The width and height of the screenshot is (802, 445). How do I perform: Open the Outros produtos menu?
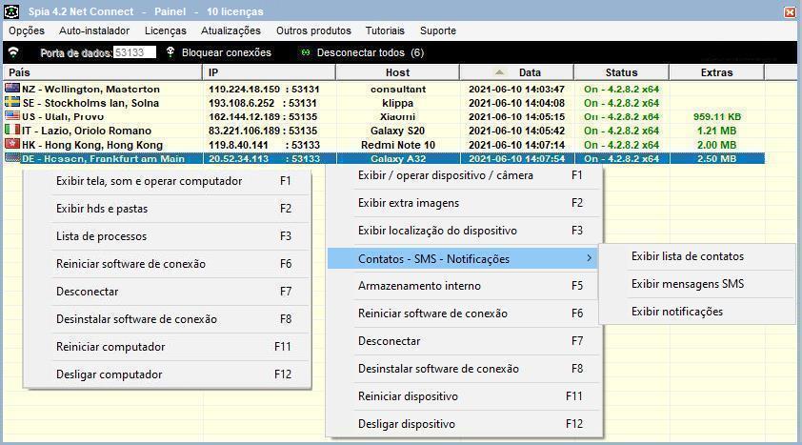click(x=313, y=30)
